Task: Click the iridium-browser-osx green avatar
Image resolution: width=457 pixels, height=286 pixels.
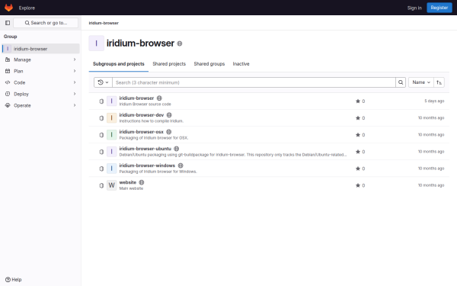Action: [x=112, y=135]
